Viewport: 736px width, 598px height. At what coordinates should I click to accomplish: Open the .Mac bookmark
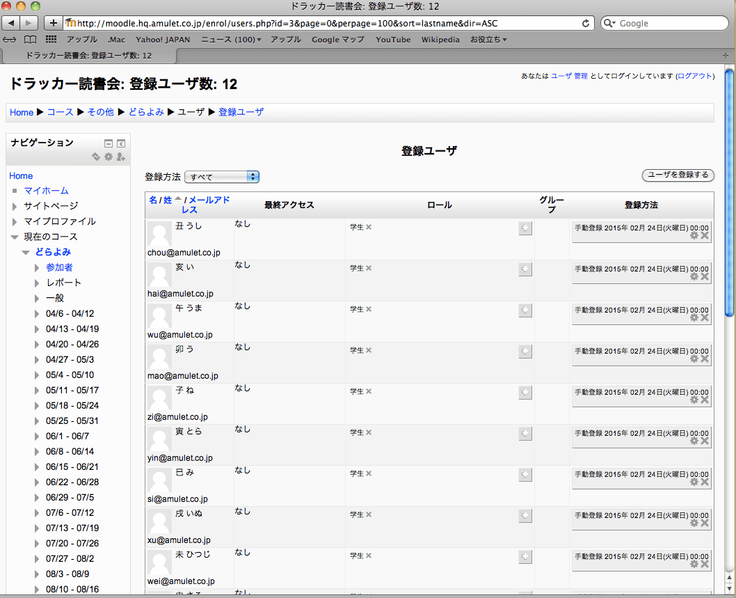click(116, 40)
